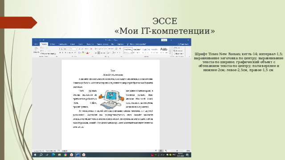Screen dimensions: 285x160
Task: Click the Word icon in taskbar
Action: point(77,155)
